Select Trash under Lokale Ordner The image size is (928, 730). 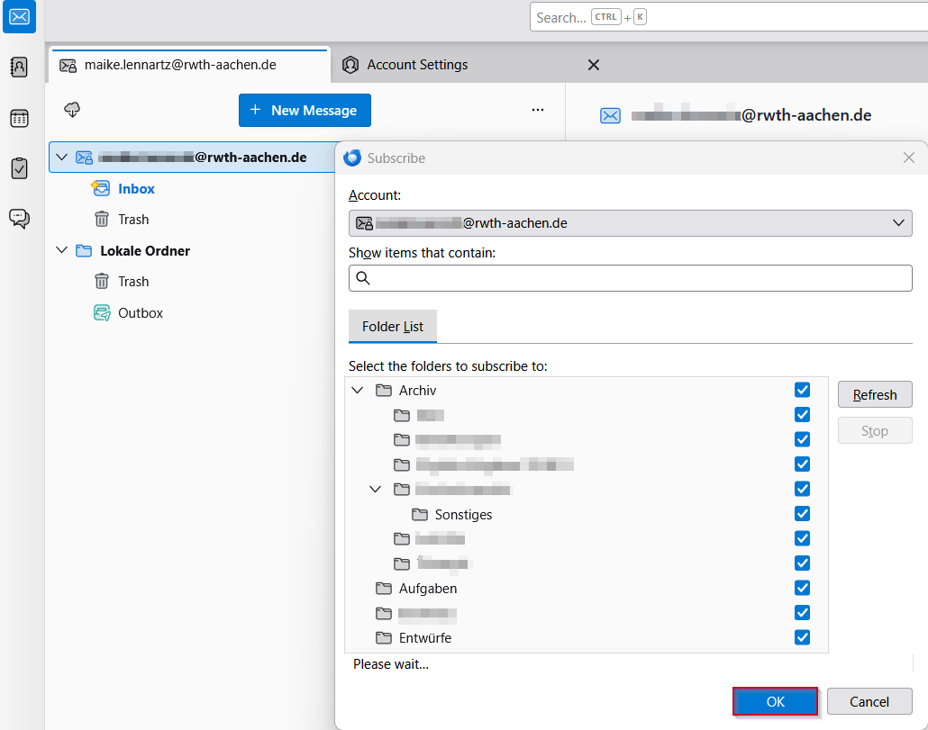(133, 282)
